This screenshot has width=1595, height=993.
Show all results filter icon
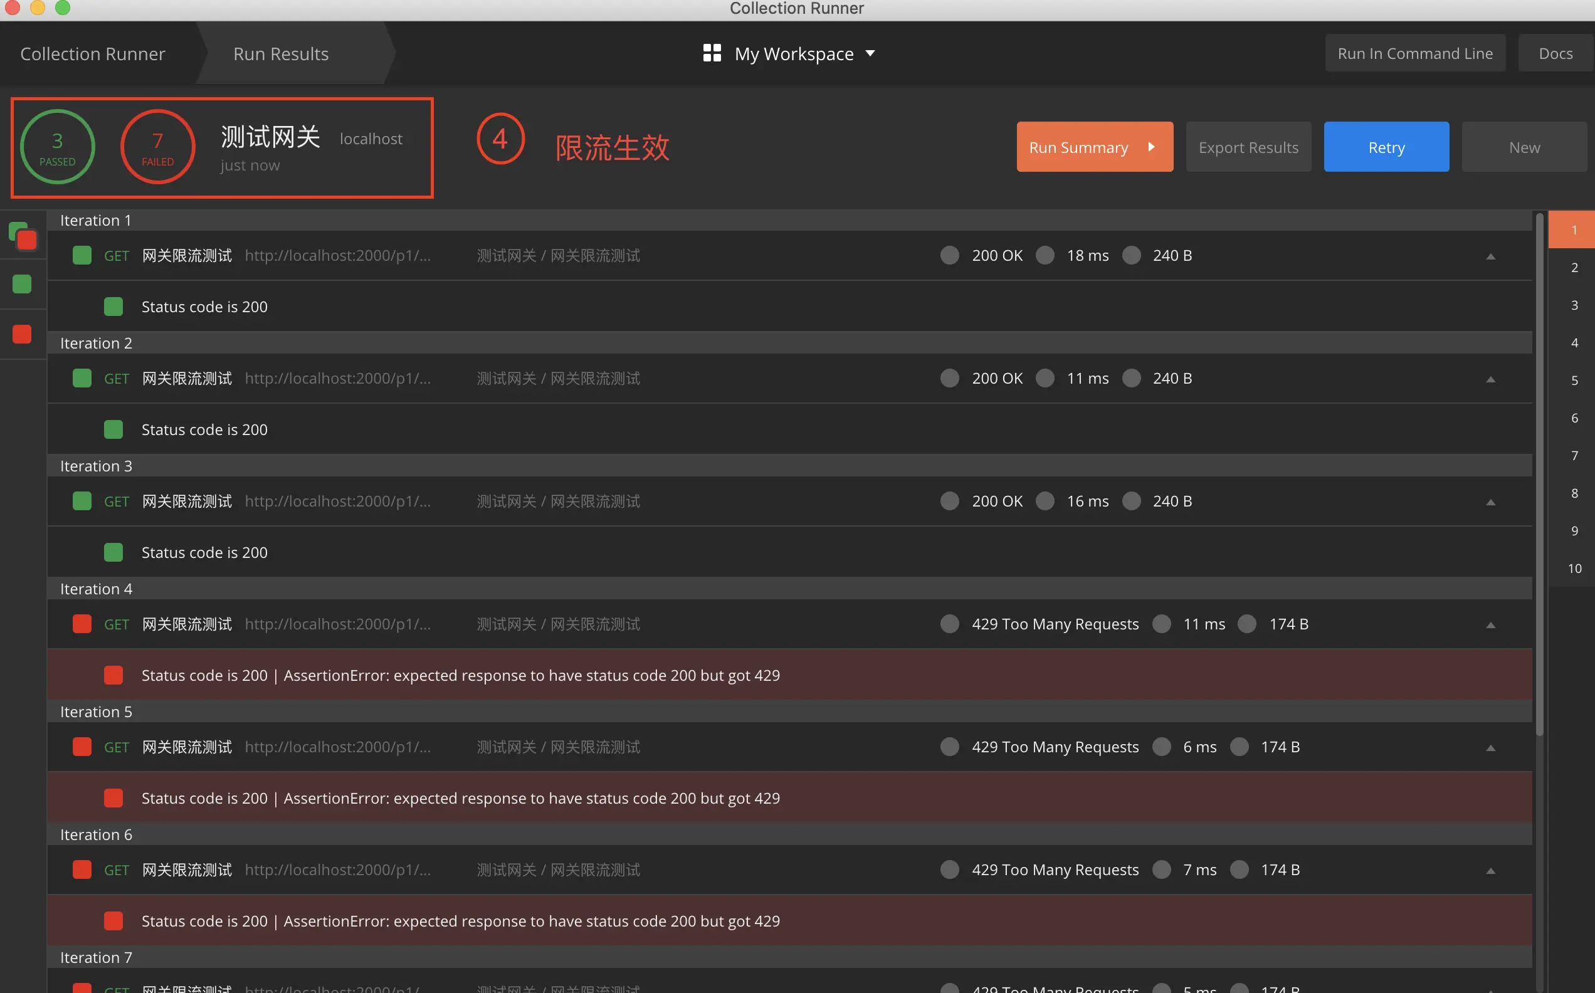(x=23, y=235)
